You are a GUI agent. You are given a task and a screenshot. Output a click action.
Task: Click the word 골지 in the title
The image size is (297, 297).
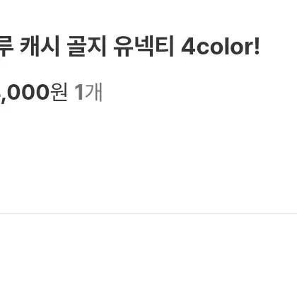86,47
